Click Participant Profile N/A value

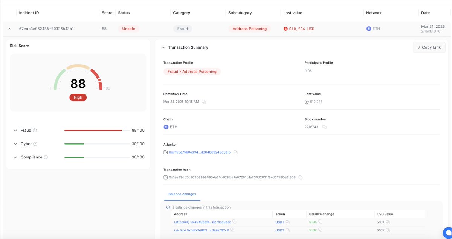(x=308, y=70)
